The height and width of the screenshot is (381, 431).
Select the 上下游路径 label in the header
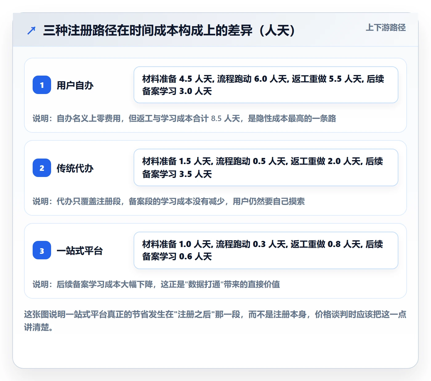coord(385,28)
